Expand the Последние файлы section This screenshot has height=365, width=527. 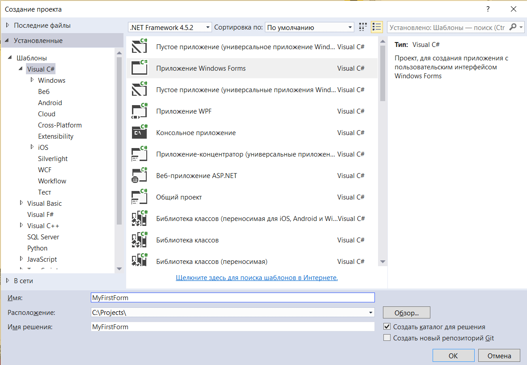[x=8, y=25]
